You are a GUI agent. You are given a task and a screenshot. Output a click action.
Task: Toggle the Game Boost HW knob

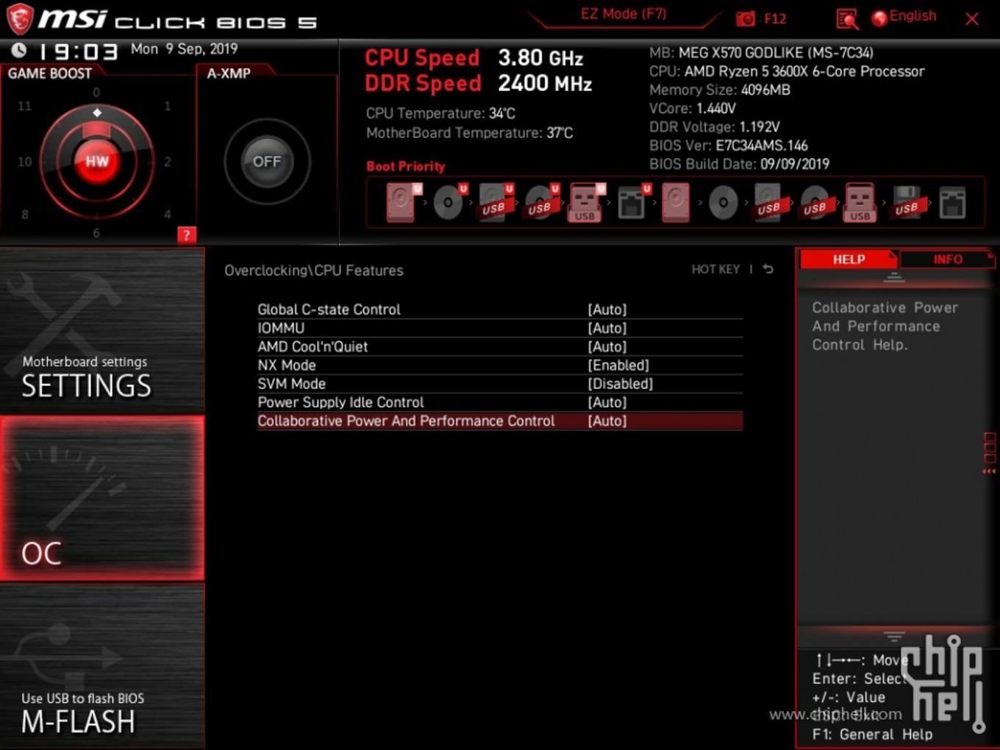(97, 161)
